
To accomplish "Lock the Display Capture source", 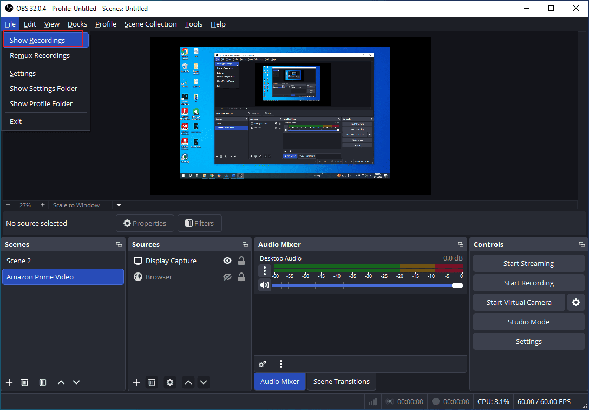I will click(241, 261).
